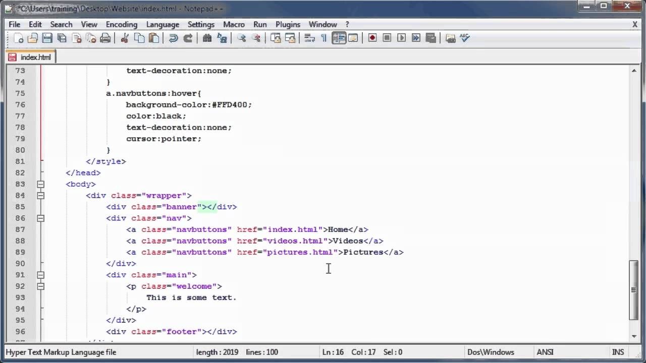Open the View menu
Viewport: 646px width, 363px height.
(89, 24)
